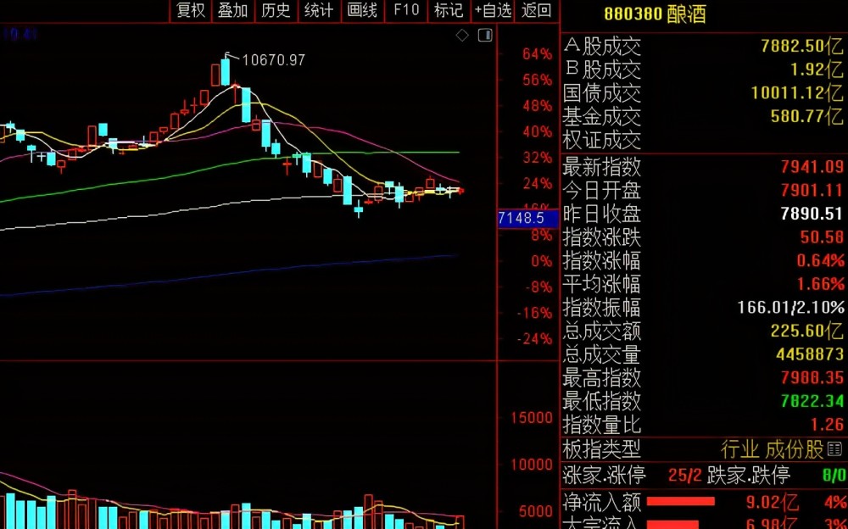Click the 跌家.跌停 count 8/0
This screenshot has width=848, height=529.
pyautogui.click(x=834, y=476)
